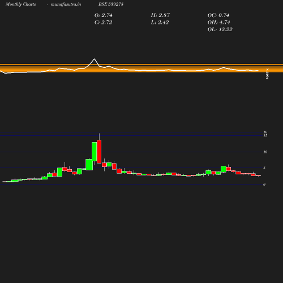Click the 'OL: 13.22' value
The height and width of the screenshot is (283, 283).
(x=220, y=29)
